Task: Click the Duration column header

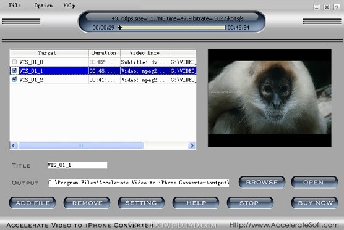Action: coord(105,53)
